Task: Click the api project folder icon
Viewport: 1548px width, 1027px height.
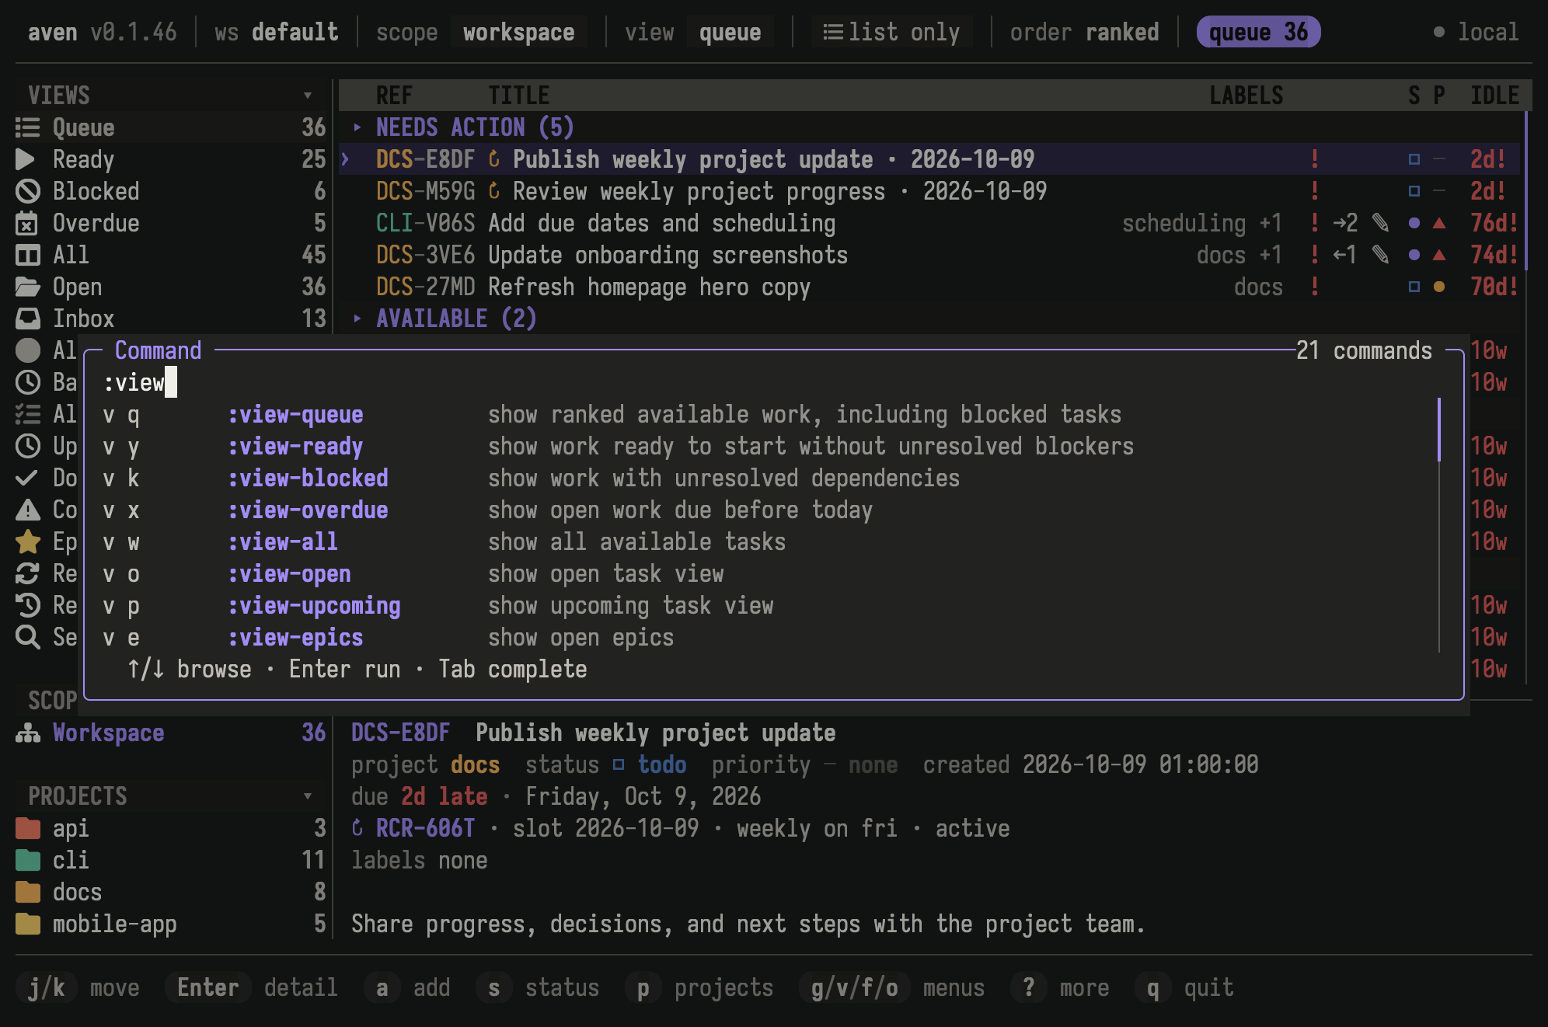Action: coord(27,828)
